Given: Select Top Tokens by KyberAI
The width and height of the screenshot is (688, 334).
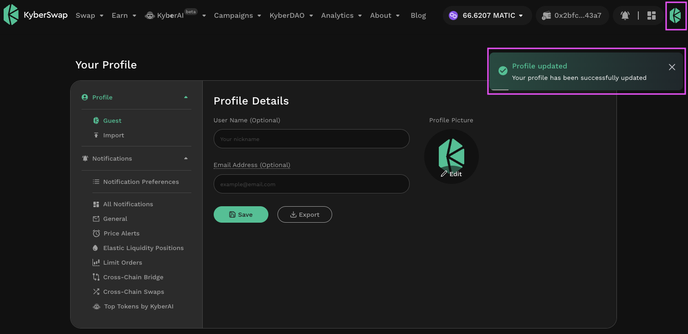Looking at the screenshot, I should point(139,306).
